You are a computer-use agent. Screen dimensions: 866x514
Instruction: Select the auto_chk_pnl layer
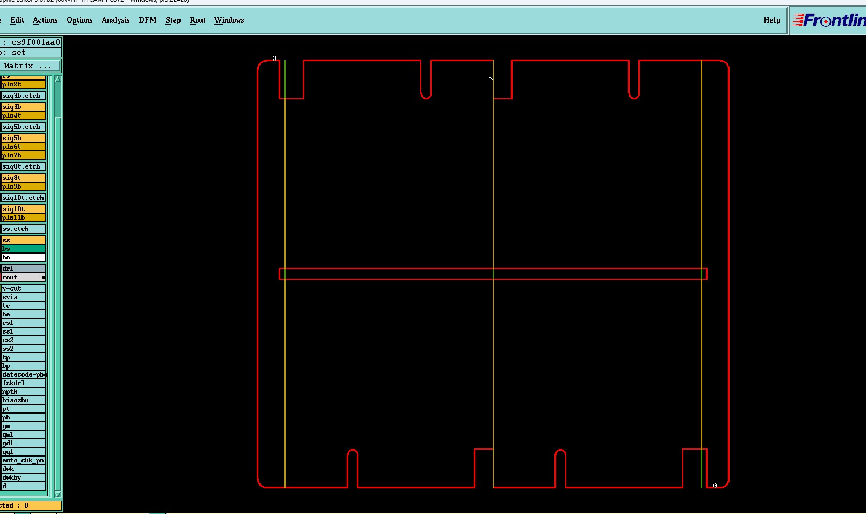23,460
